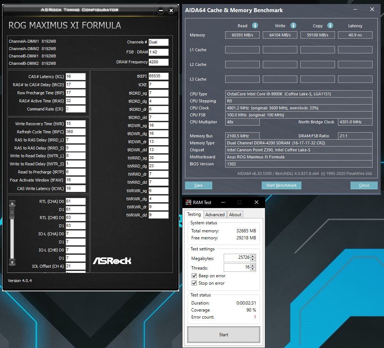The width and height of the screenshot is (384, 348).
Task: Click the Close button in AIDA64
Action: tap(364, 185)
